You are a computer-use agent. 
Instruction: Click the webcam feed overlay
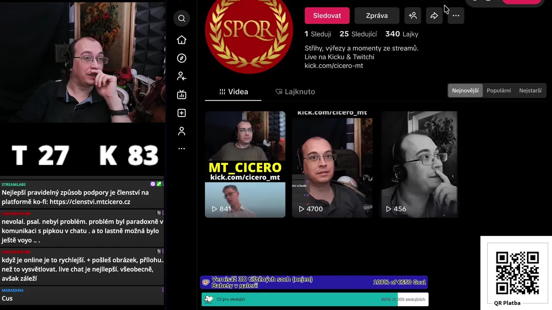(82, 62)
